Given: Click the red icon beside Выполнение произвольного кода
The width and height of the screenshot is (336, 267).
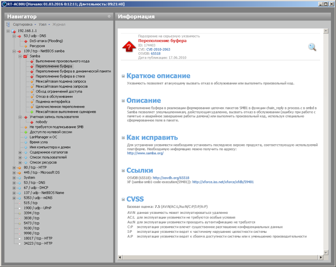Looking at the screenshot, I should pos(32,61).
